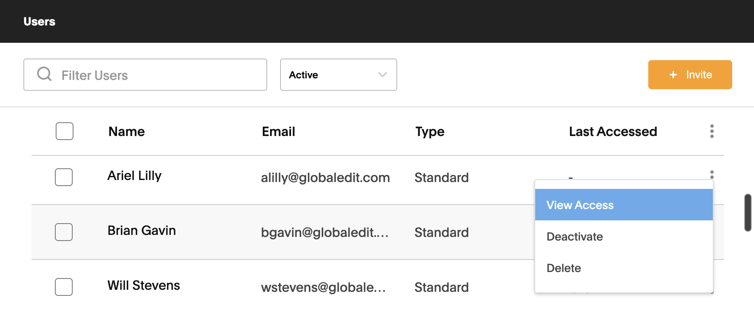Check the box for Ariel Lilly
Image resolution: width=754 pixels, height=314 pixels.
point(64,177)
